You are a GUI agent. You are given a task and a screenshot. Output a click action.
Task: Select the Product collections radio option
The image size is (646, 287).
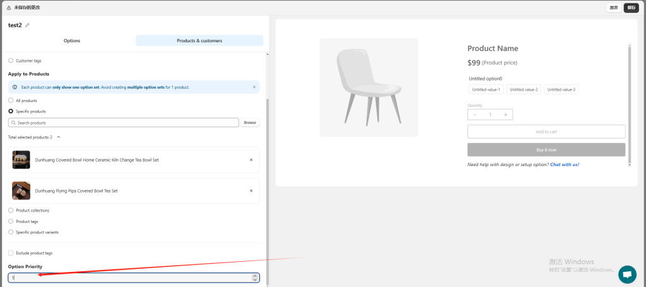tap(11, 210)
